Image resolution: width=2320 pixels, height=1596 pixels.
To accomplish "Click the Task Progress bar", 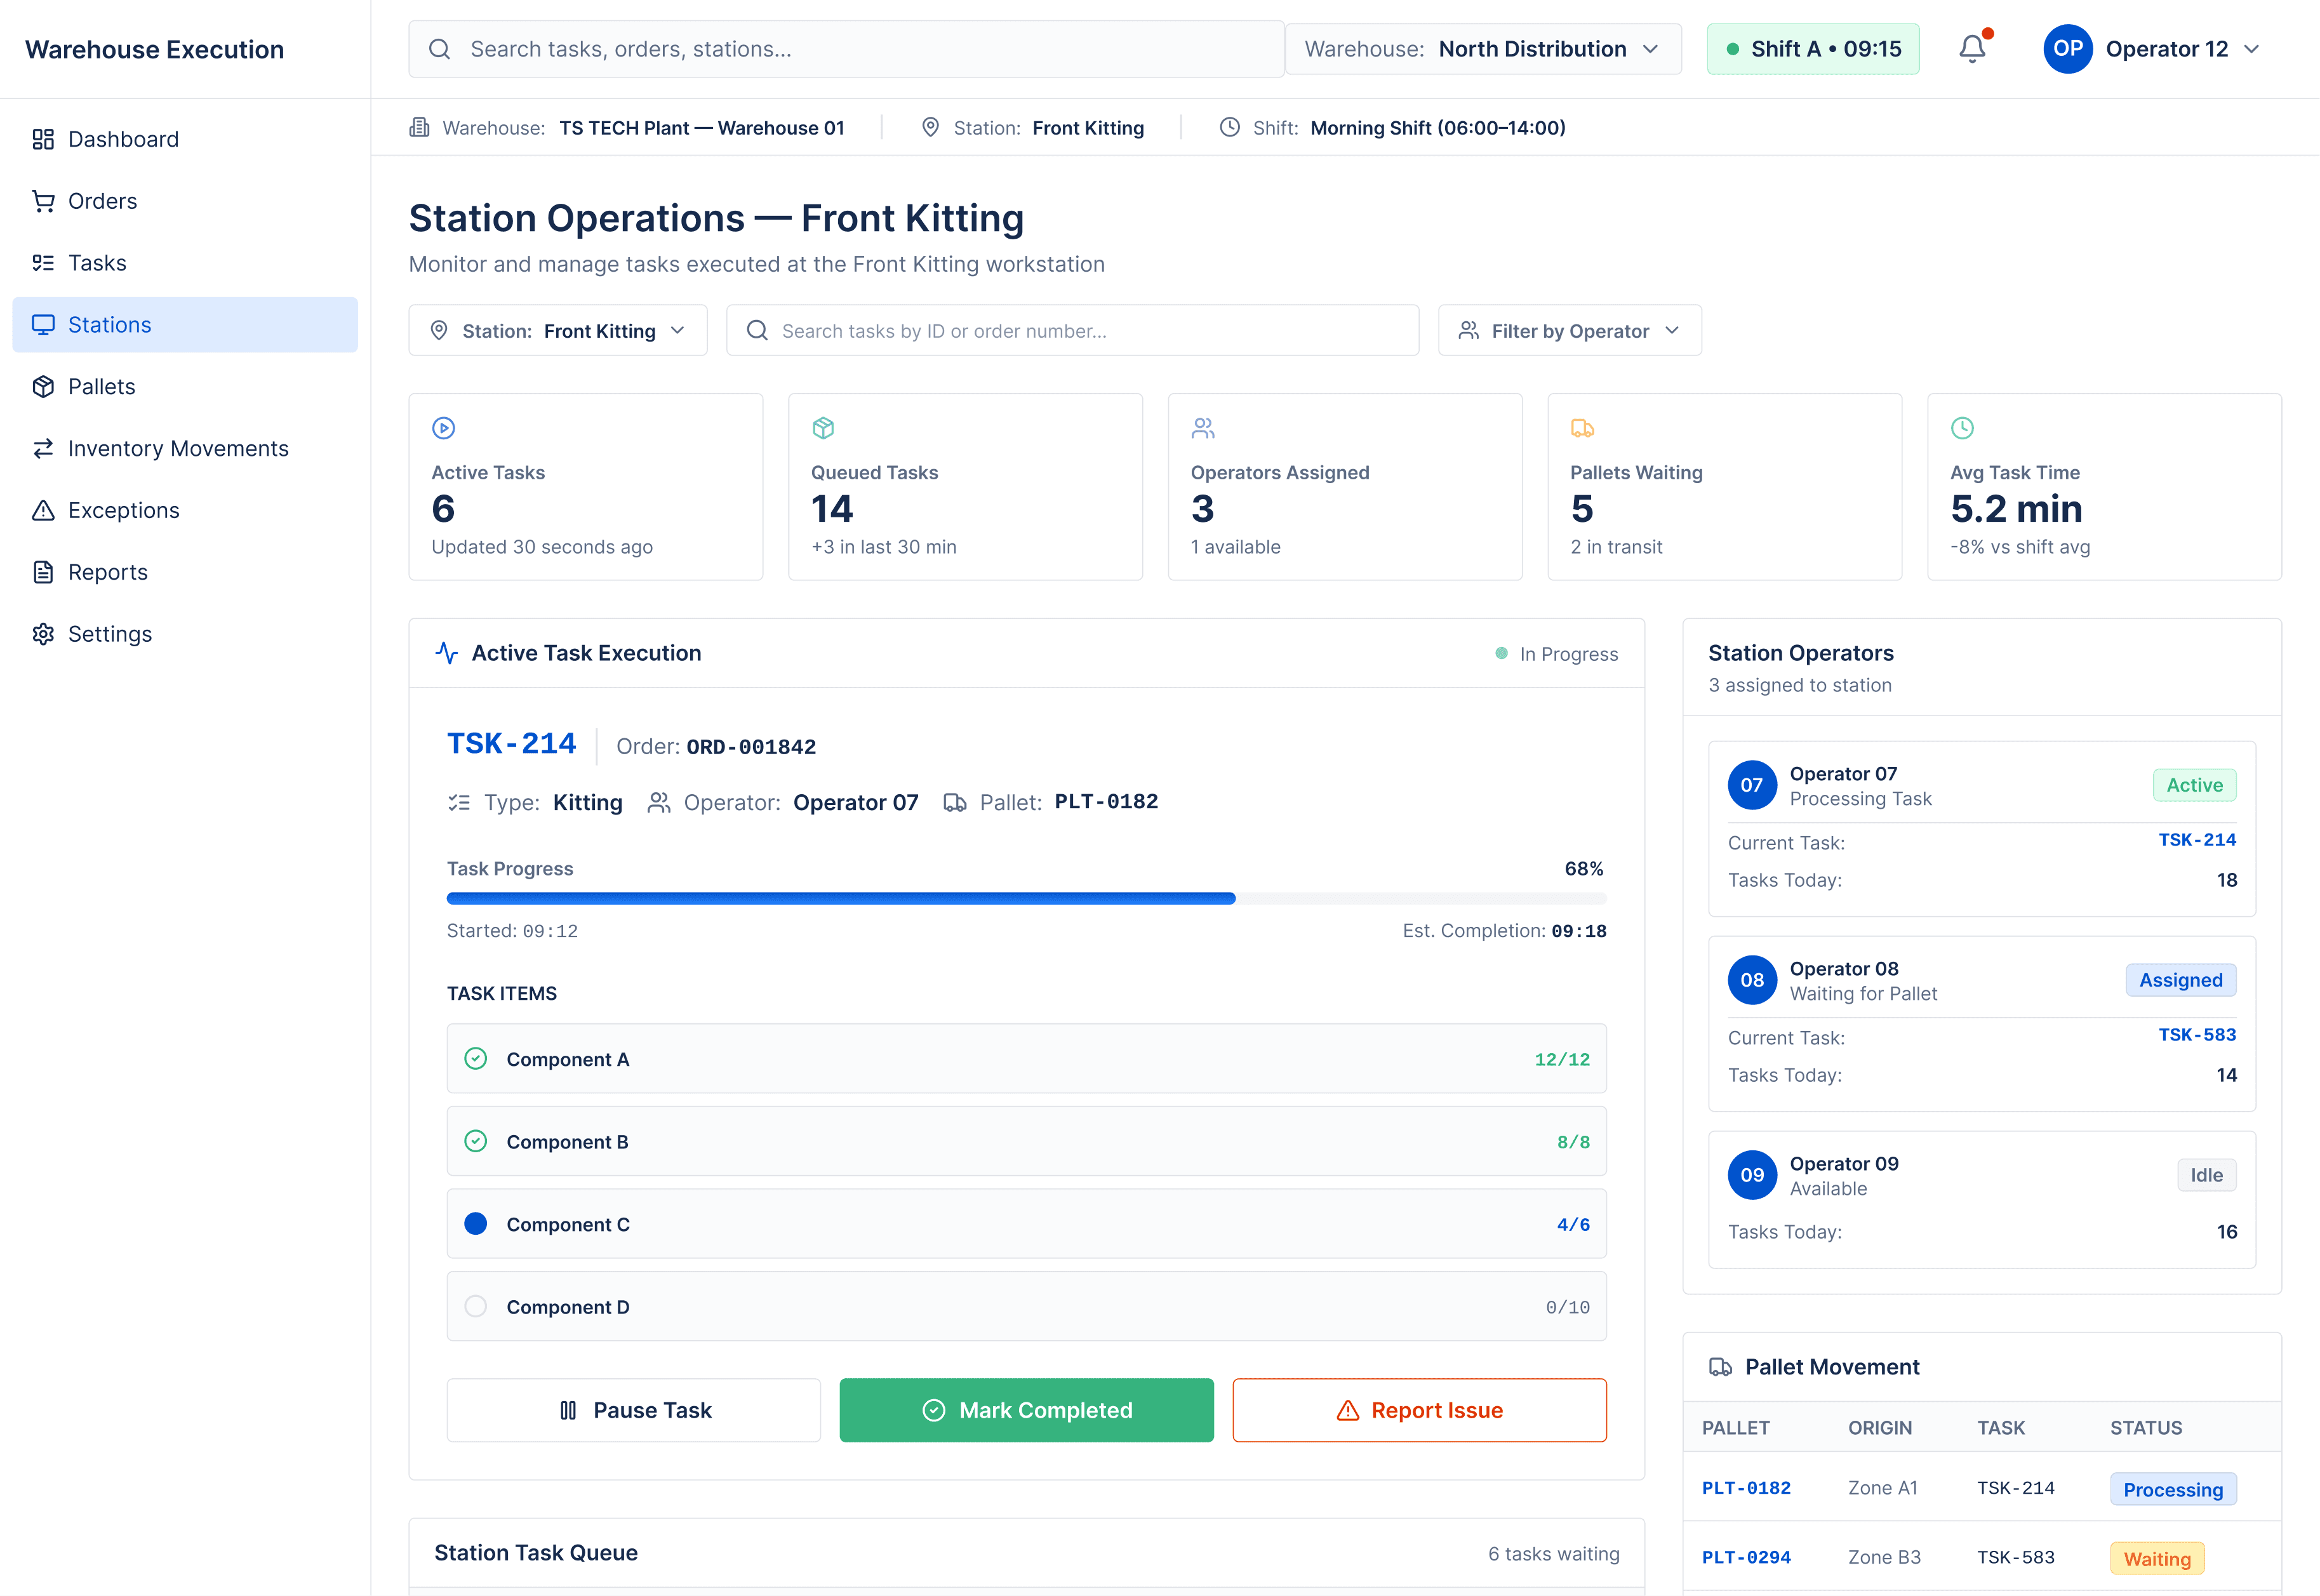I will pos(1026,898).
